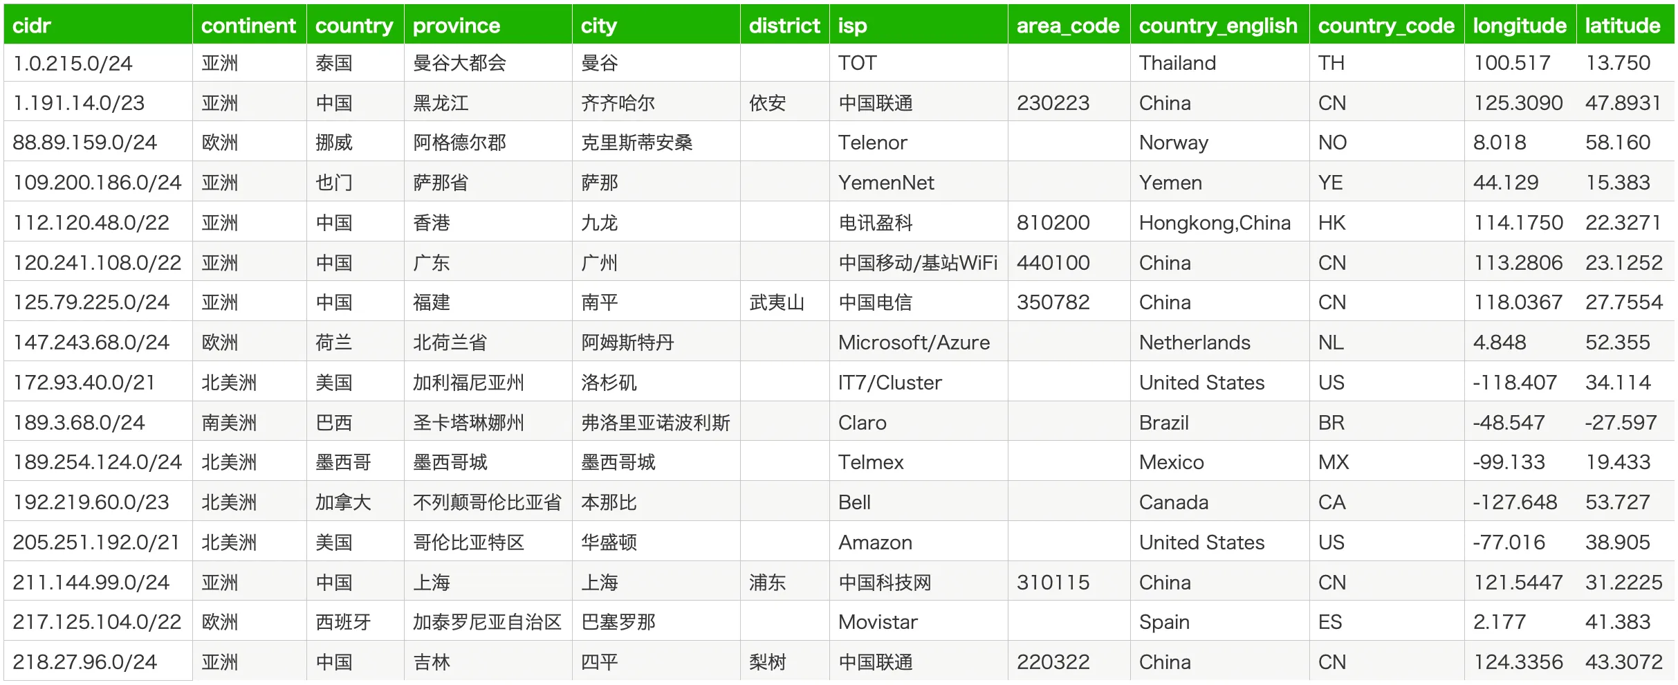Image resolution: width=1678 pixels, height=685 pixels.
Task: Click the Bell isp cell
Action: (919, 502)
